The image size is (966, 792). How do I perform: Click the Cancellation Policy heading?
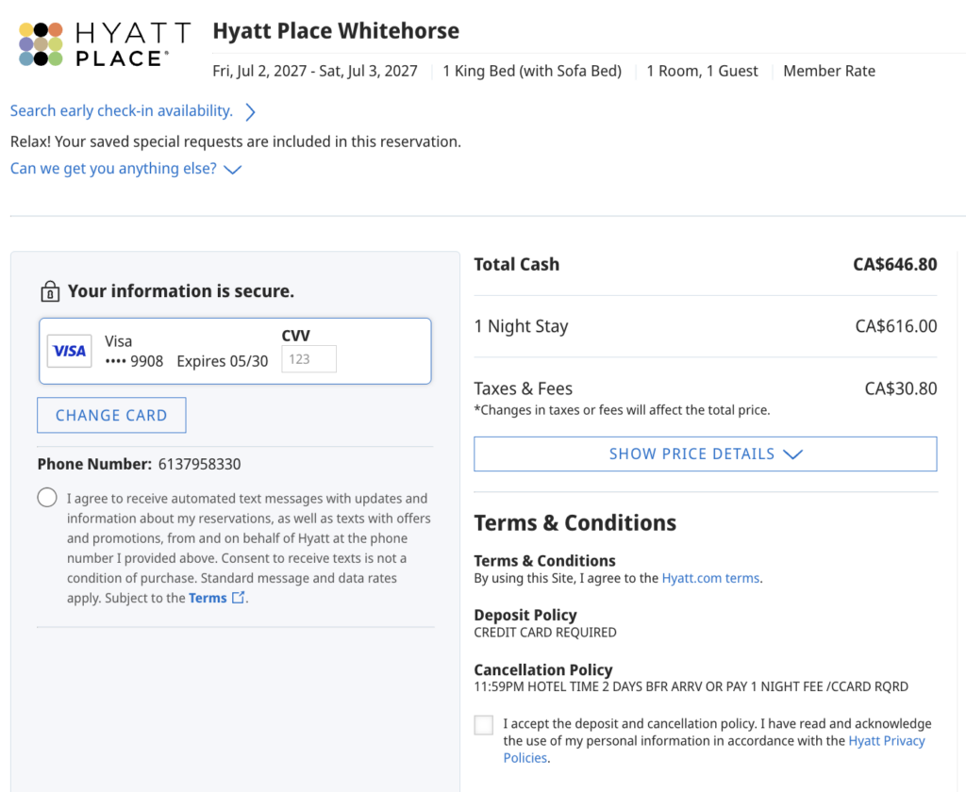pyautogui.click(x=542, y=669)
